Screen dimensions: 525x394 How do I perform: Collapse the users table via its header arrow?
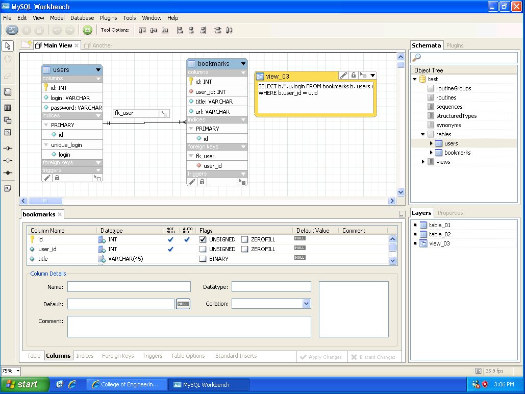click(98, 70)
